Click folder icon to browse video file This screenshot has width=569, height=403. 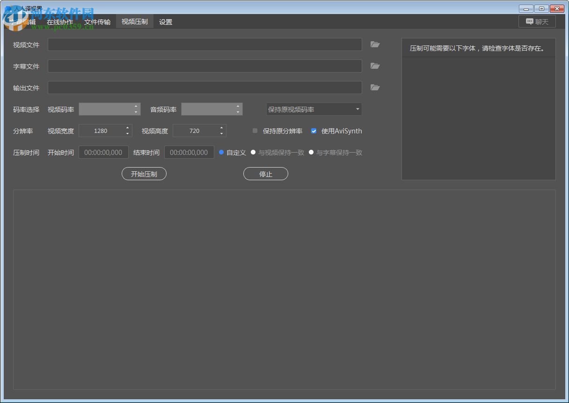point(375,44)
